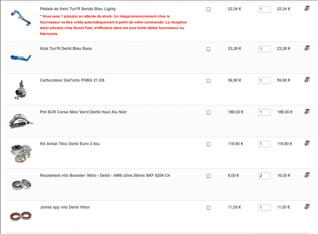This screenshot has width=318, height=234.
Task: Remove Joints spy vilo Derbi Viton trash icon
Action: (x=307, y=206)
